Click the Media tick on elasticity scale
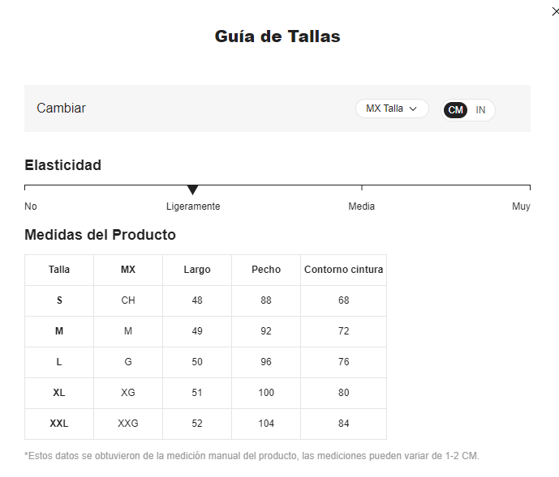The image size is (559, 477). (362, 188)
